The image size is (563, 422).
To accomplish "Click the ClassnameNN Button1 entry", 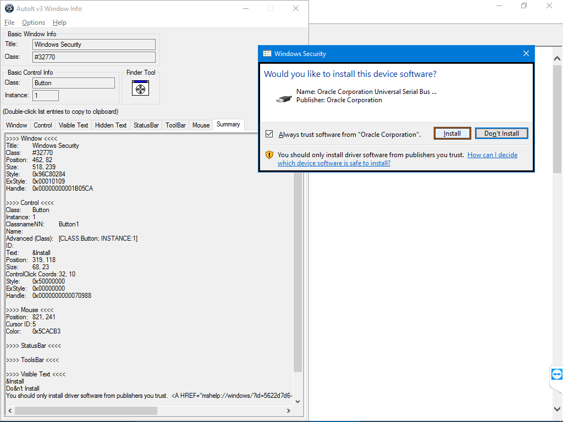I will pos(42,224).
